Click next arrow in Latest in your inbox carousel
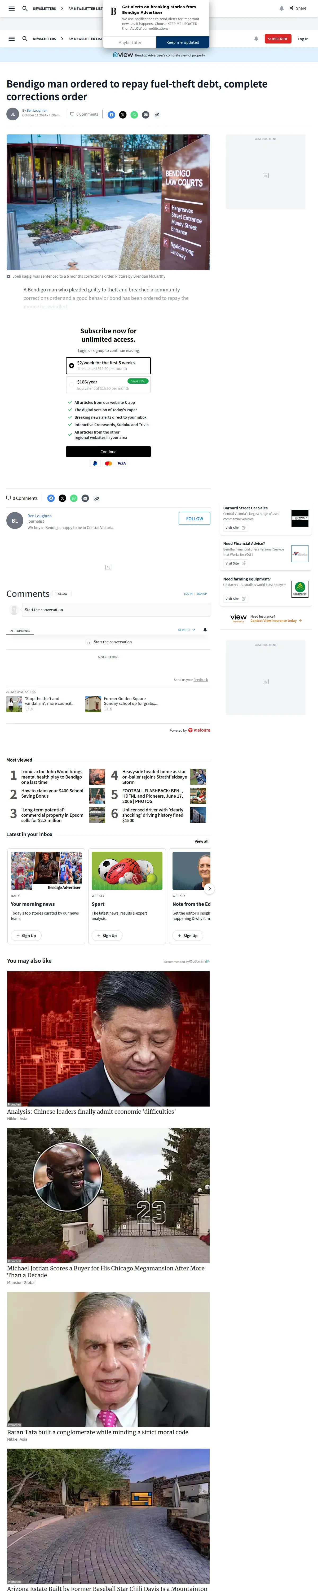Image resolution: width=318 pixels, height=1591 pixels. [x=209, y=889]
